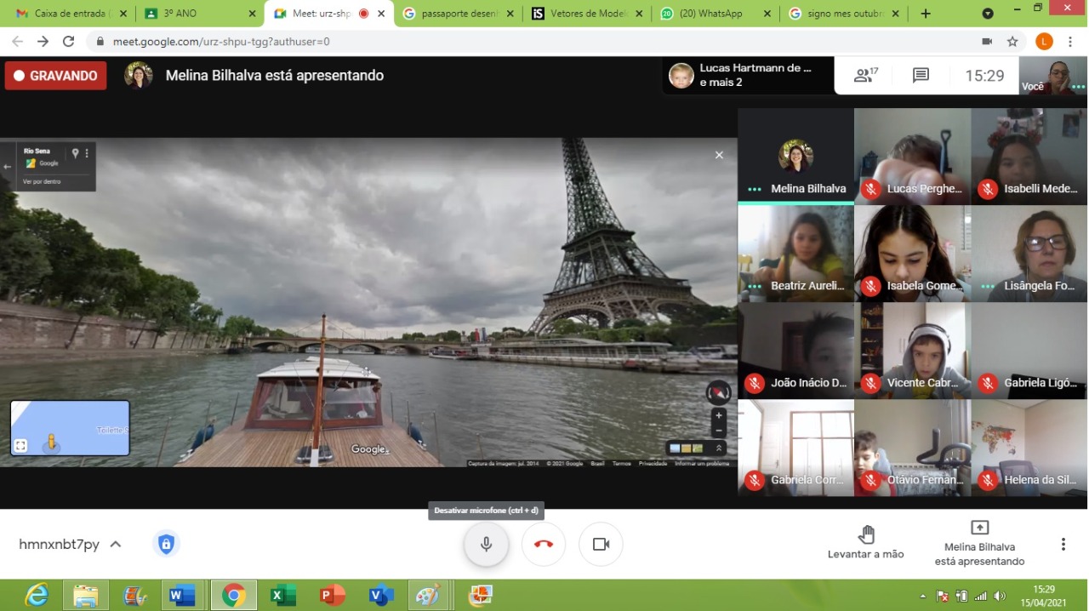Click the Ver por dentro link

tap(41, 181)
